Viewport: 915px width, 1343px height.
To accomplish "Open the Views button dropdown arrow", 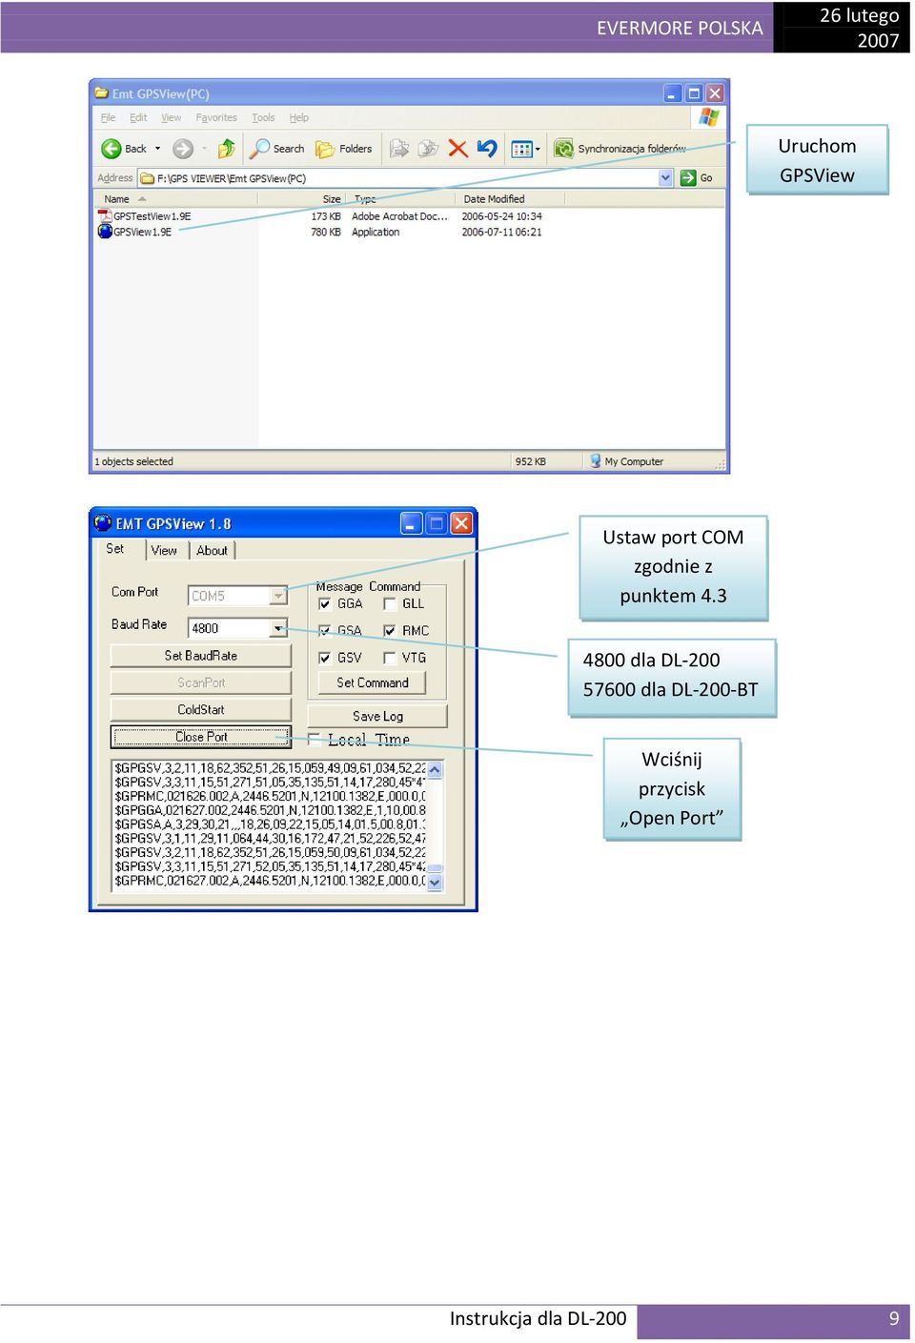I will (538, 149).
